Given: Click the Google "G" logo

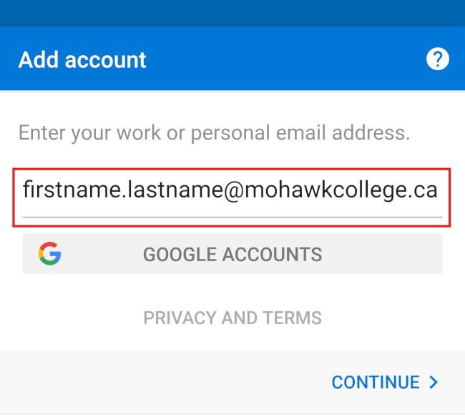Looking at the screenshot, I should 50,253.
